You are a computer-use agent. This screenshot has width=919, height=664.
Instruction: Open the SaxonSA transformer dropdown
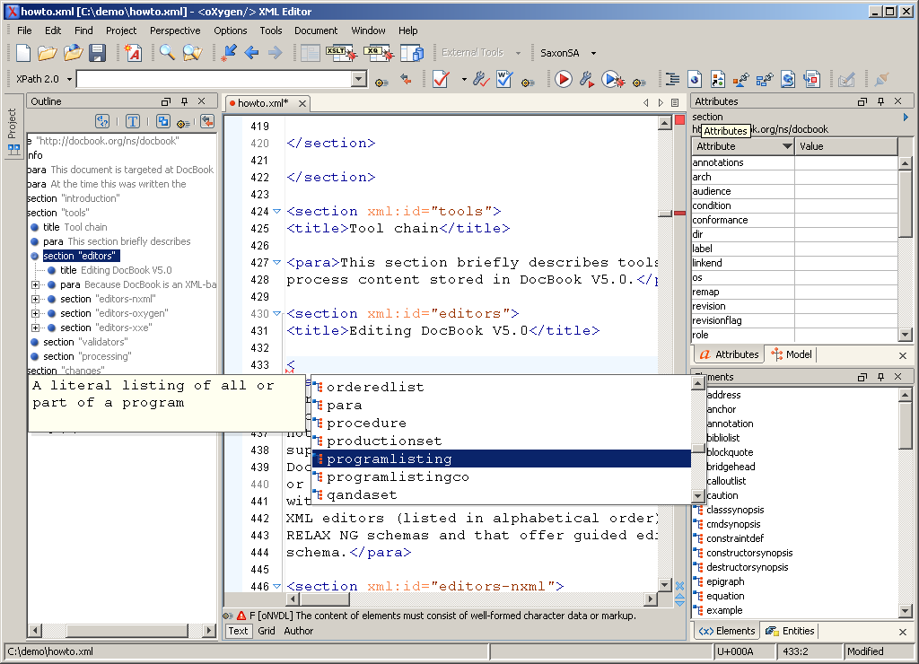tap(592, 52)
